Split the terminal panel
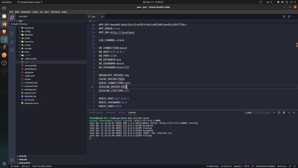This screenshot has width=298, height=168. pyautogui.click(x=279, y=112)
